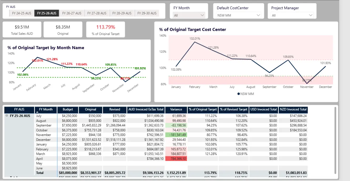The height and width of the screenshot is (181, 350).
Task: Toggle the active FY 25-26 AUS button
Action: click(47, 13)
